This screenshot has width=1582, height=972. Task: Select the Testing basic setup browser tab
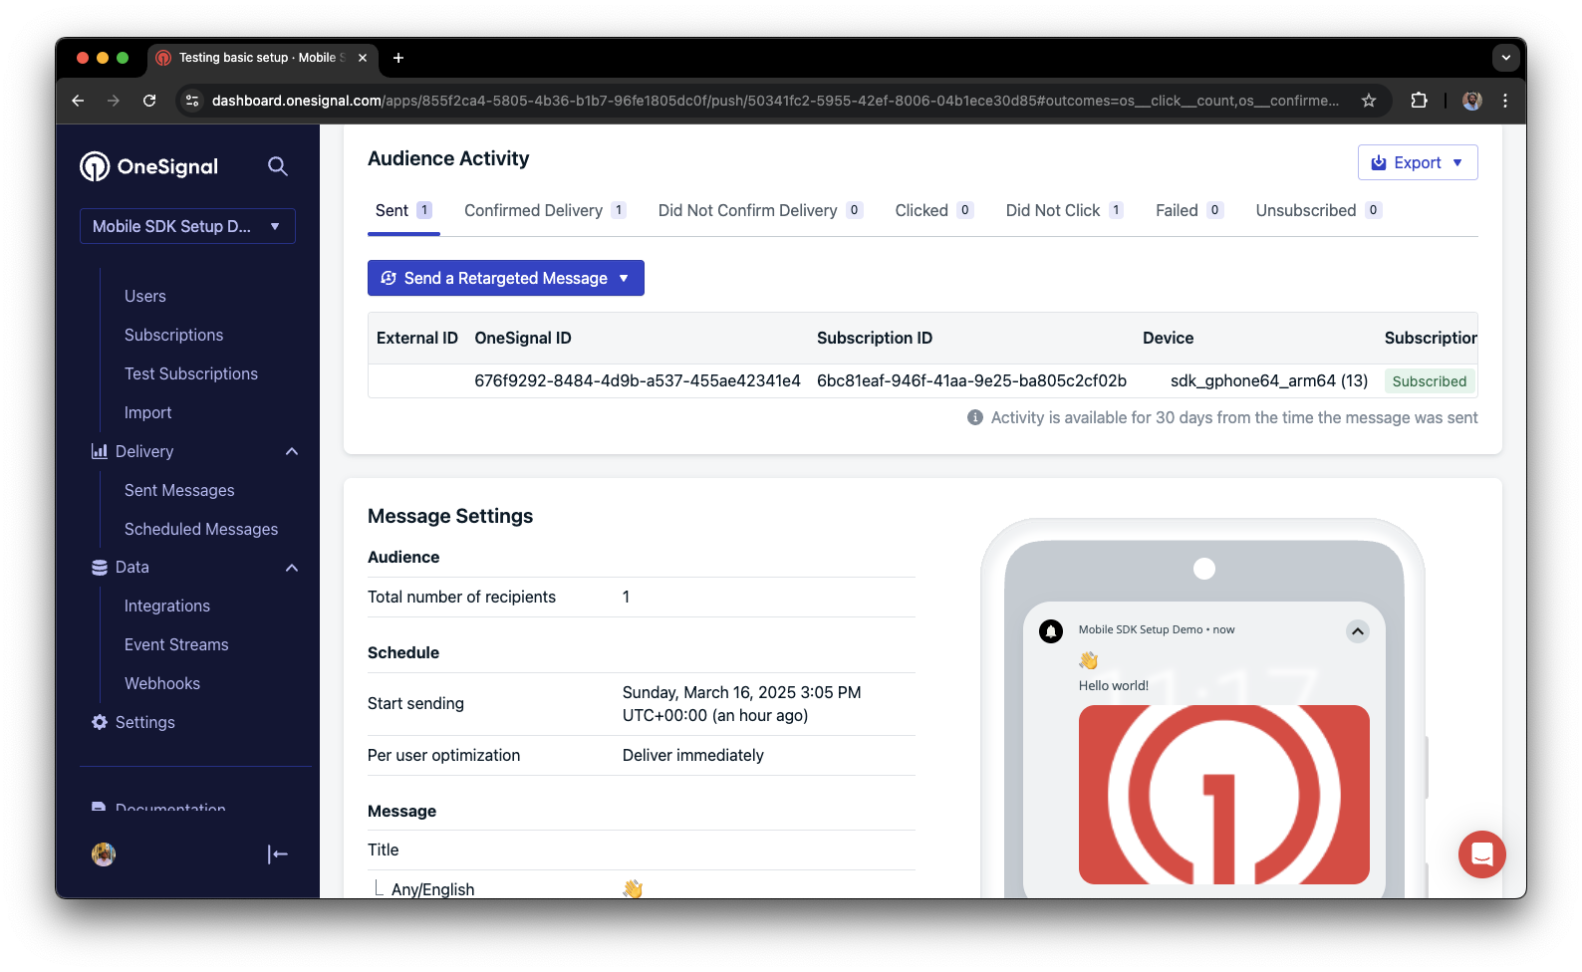tap(263, 58)
